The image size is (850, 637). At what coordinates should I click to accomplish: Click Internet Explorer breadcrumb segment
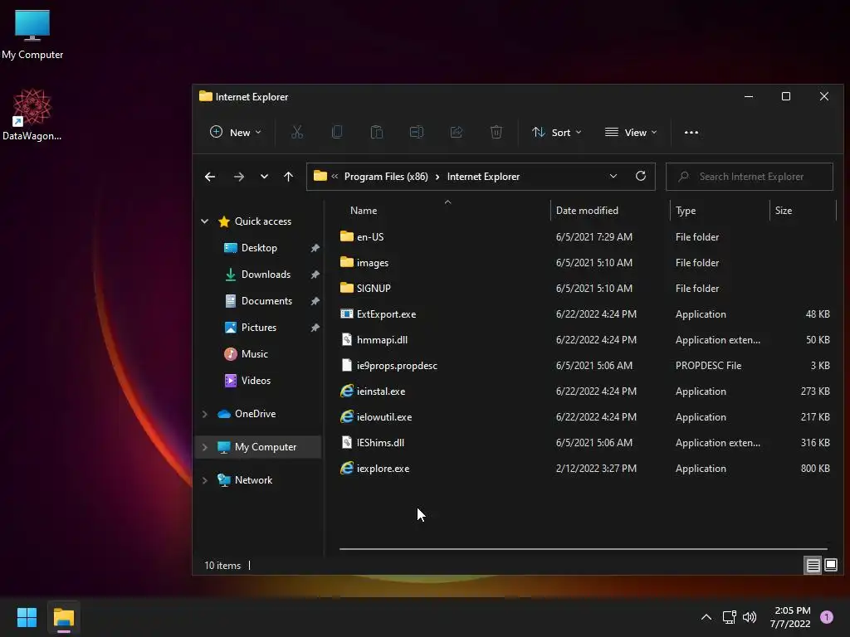pos(483,177)
